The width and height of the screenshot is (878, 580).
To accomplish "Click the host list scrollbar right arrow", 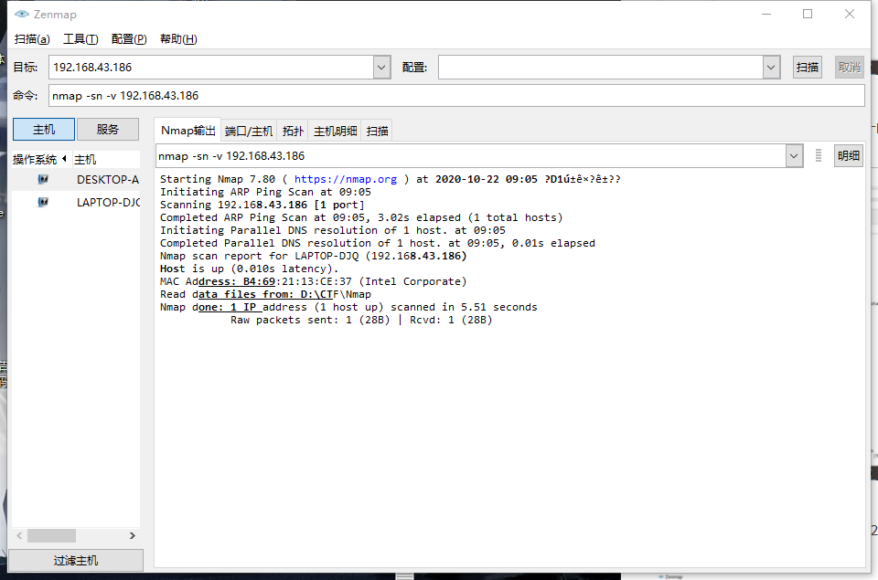I will [132, 535].
